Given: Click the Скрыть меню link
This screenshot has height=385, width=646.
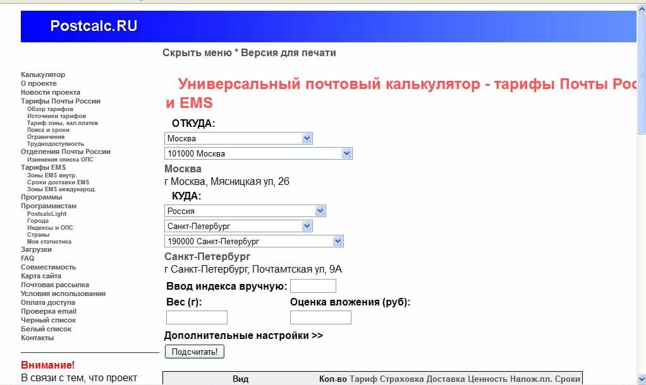Looking at the screenshot, I should (197, 53).
